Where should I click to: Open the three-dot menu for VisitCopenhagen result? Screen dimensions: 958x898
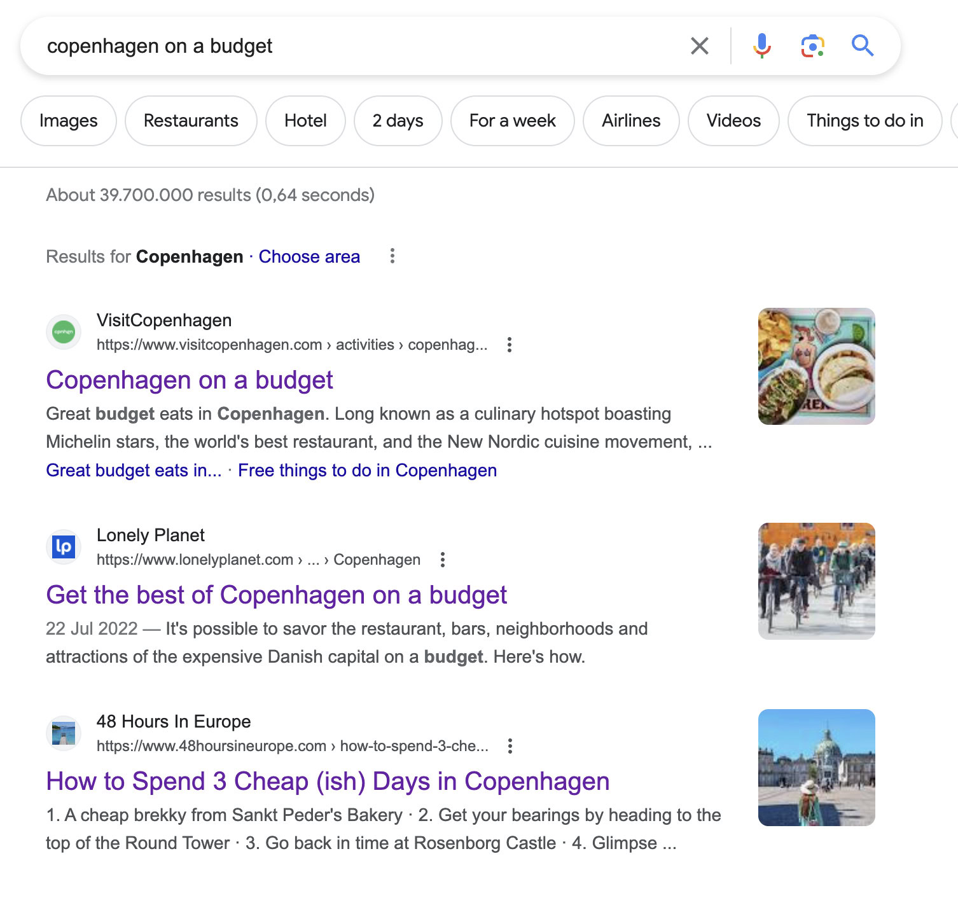click(510, 345)
